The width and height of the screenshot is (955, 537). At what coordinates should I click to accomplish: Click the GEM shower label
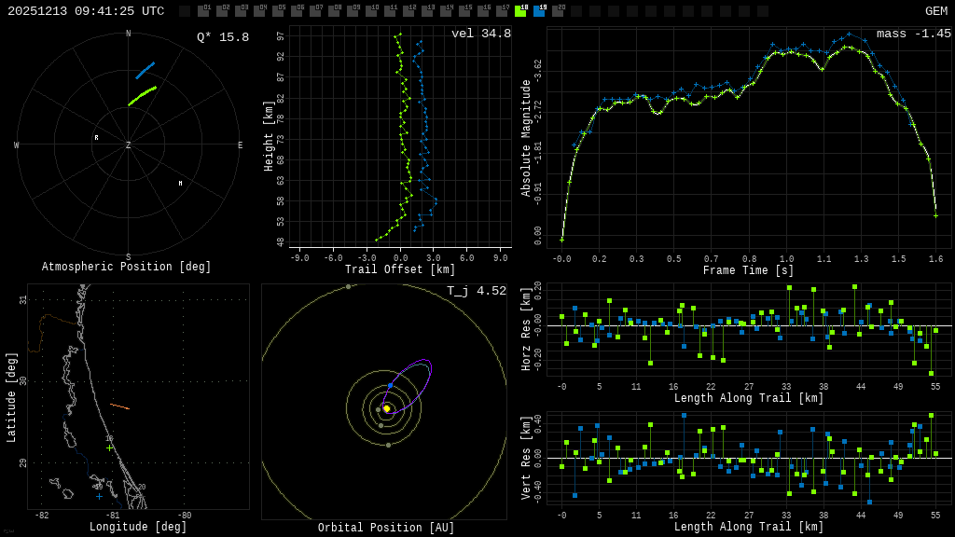935,11
